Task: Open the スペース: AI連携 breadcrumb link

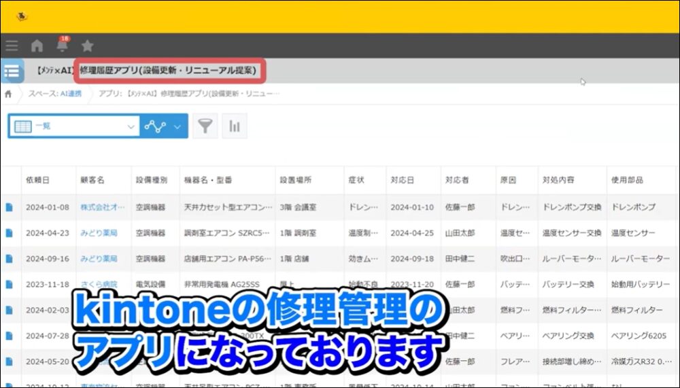Action: [x=54, y=94]
